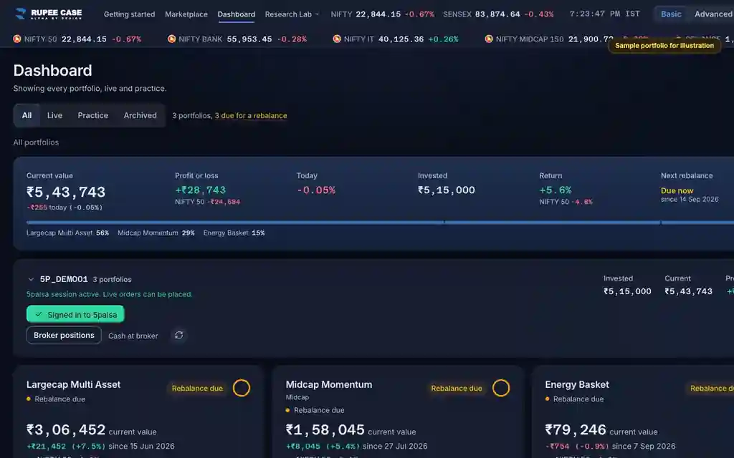734x458 pixels.
Task: Click the Largecap Multi Asset 56% legend
Action: tap(67, 233)
